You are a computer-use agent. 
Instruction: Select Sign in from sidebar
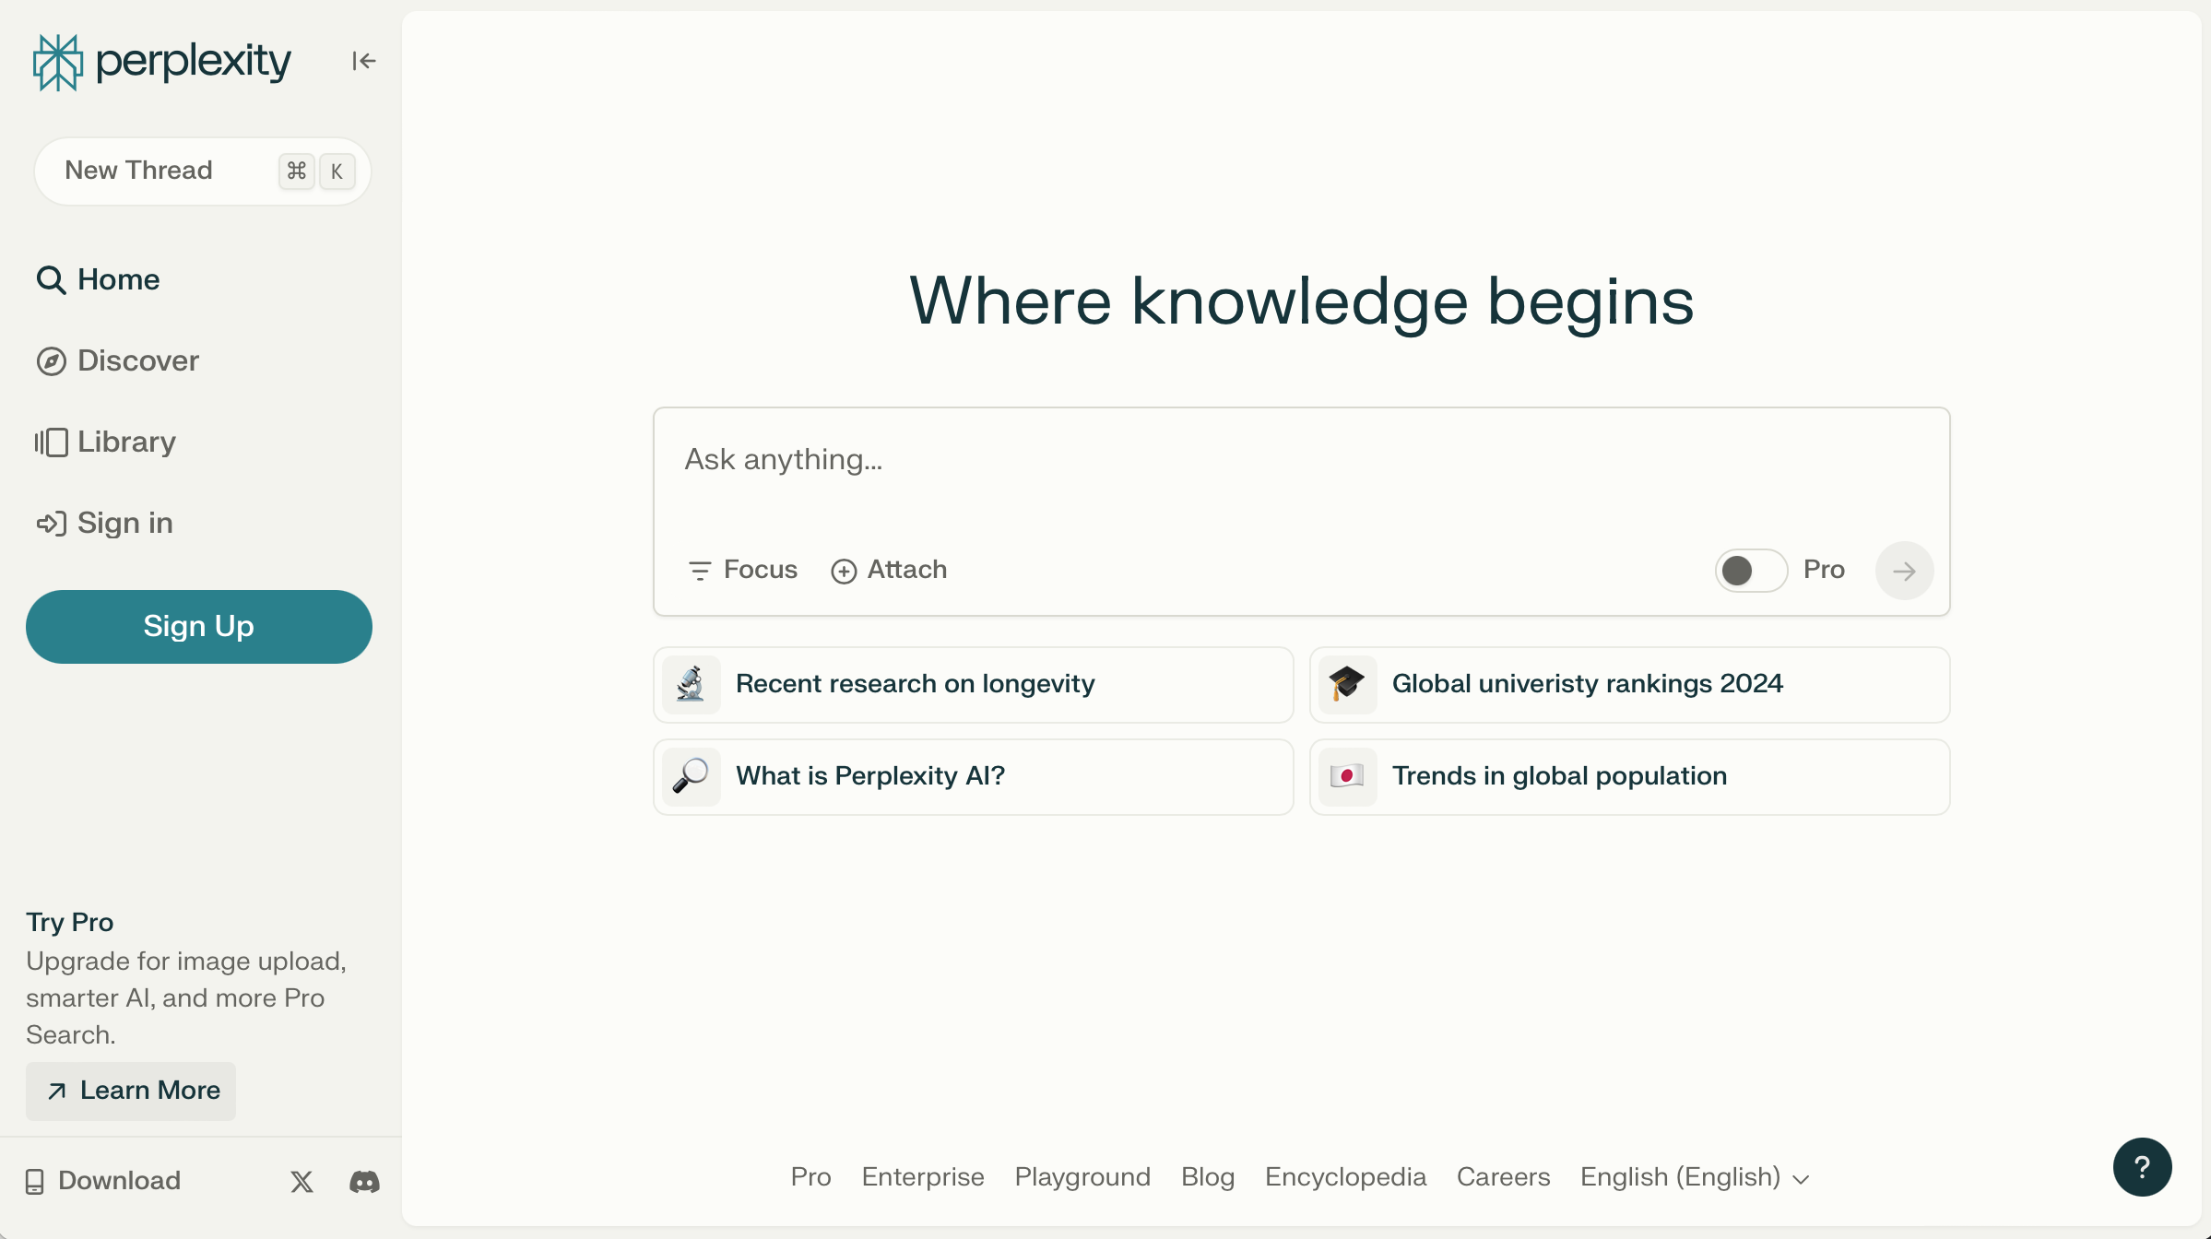pos(104,523)
